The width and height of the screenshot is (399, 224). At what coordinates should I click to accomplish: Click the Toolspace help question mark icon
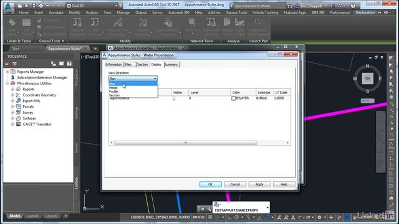coord(69,63)
